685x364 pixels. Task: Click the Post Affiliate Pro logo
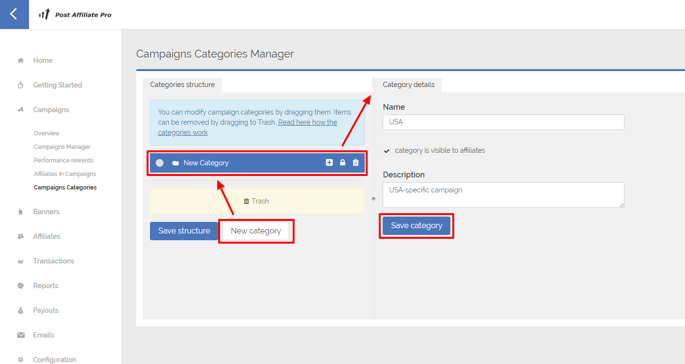pyautogui.click(x=75, y=15)
